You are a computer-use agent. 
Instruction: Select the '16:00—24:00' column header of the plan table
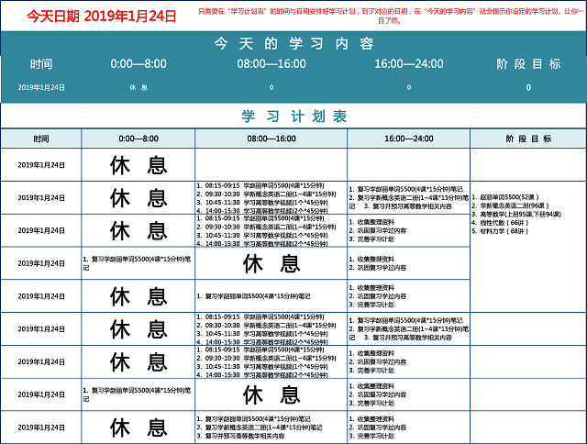point(408,139)
